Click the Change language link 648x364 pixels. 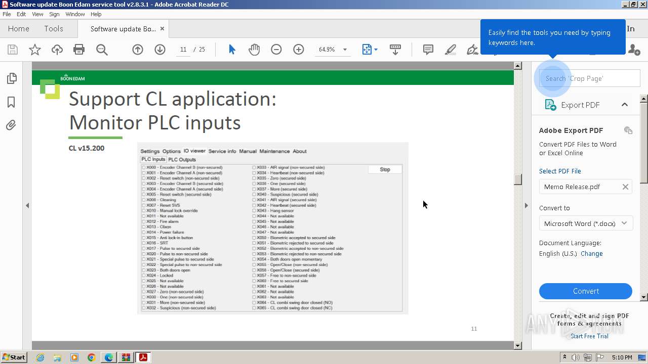click(x=592, y=254)
